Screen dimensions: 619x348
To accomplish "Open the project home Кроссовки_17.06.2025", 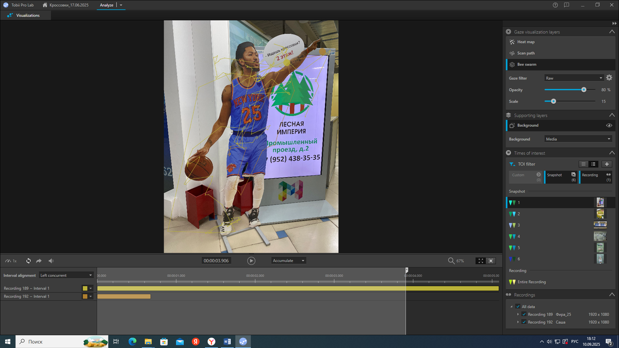I will coord(66,5).
